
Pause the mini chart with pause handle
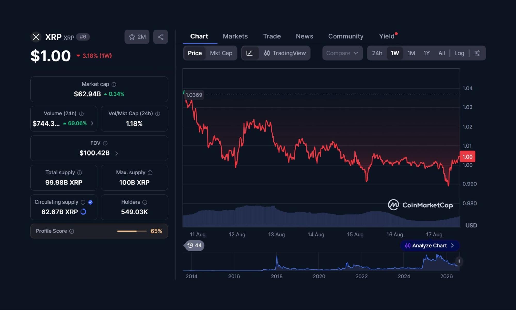459,261
